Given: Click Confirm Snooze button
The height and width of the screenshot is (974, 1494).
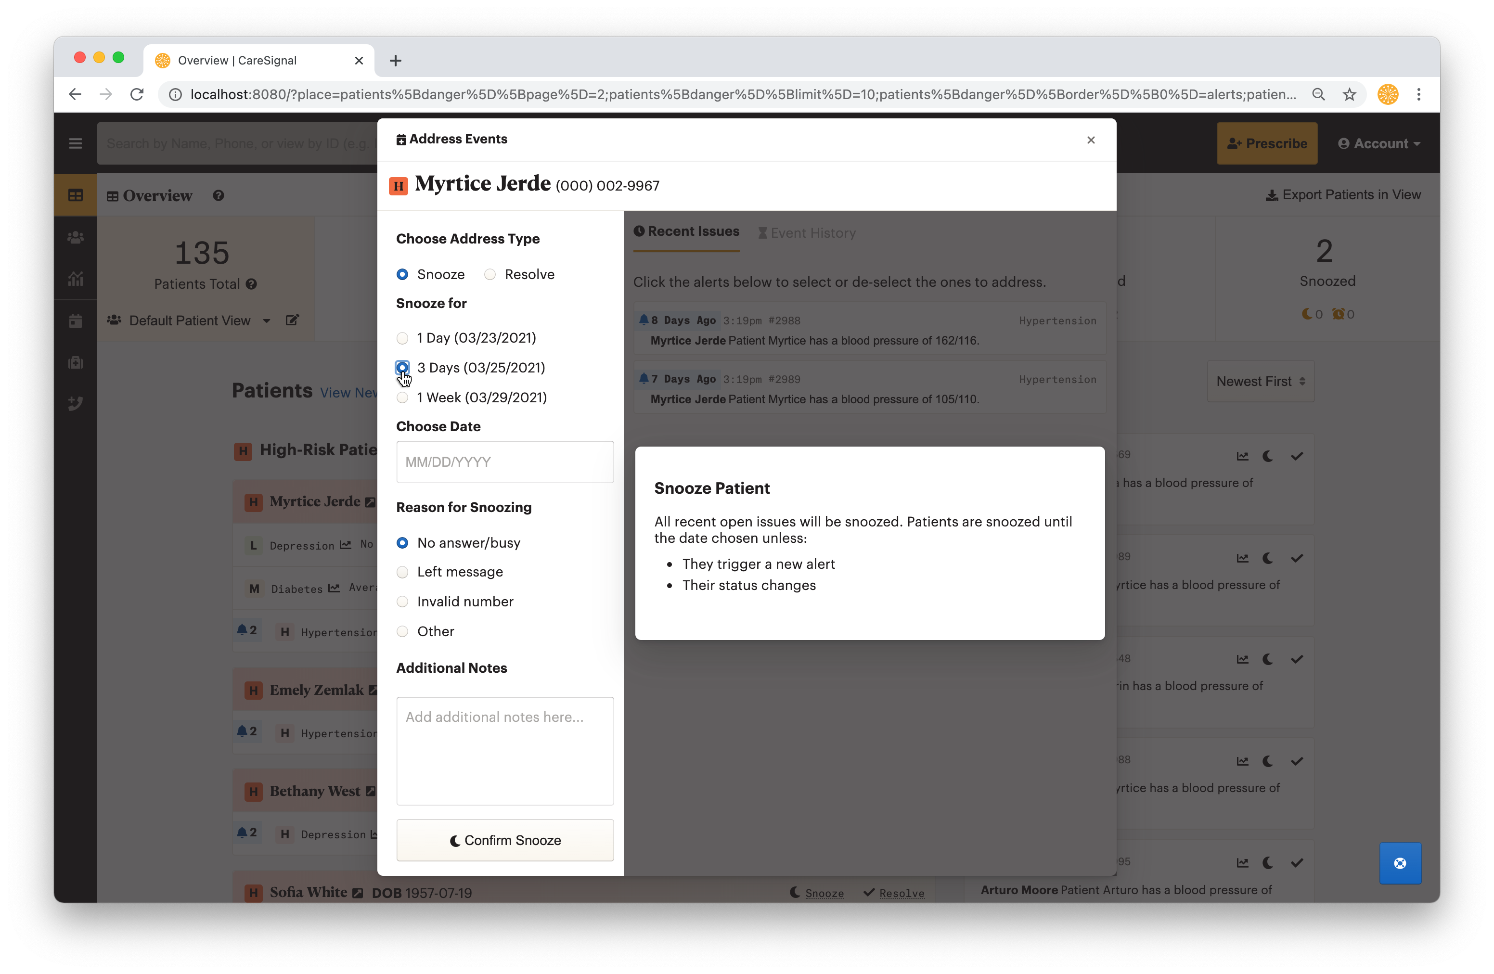Looking at the screenshot, I should (505, 840).
